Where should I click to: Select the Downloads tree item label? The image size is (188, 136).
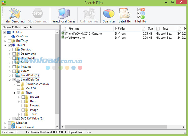coord(28,58)
